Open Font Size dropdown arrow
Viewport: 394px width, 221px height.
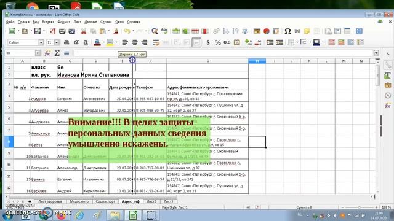click(57, 42)
